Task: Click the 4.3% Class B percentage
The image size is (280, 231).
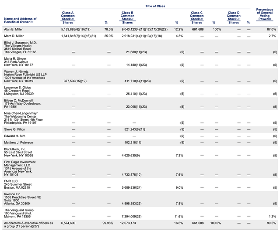Action: (179, 36)
